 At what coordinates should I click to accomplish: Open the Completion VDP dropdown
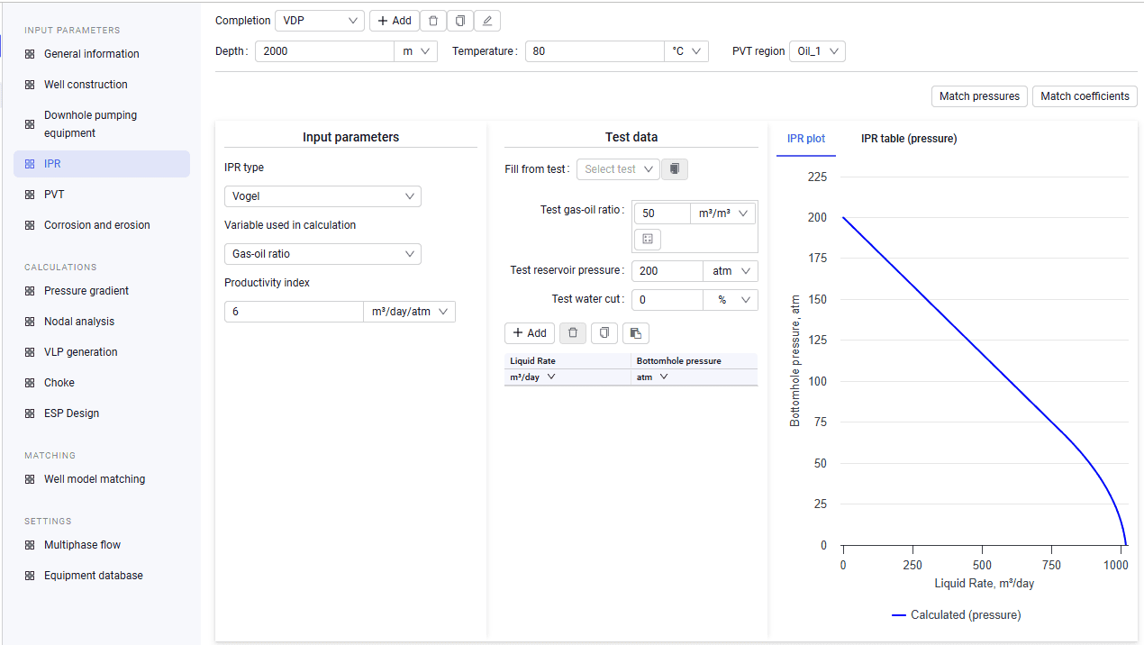[x=320, y=21]
